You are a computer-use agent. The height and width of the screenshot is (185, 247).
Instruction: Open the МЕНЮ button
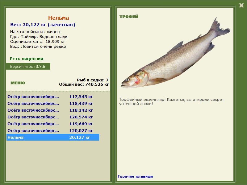point(18,83)
